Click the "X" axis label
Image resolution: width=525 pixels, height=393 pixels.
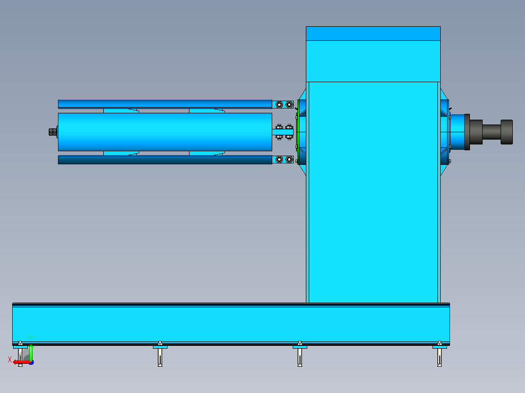10,359
